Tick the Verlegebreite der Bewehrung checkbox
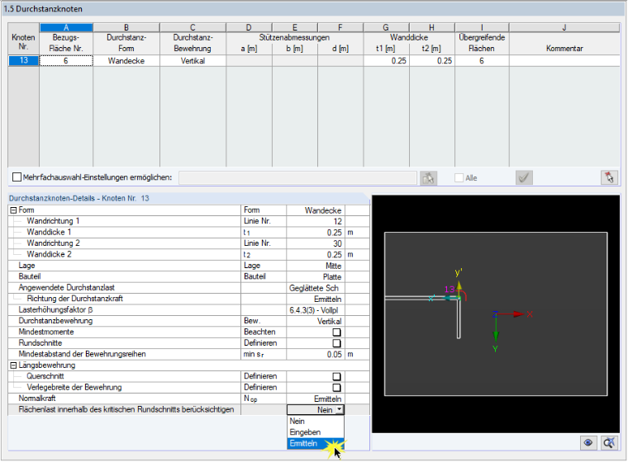The image size is (628, 462). point(337,388)
